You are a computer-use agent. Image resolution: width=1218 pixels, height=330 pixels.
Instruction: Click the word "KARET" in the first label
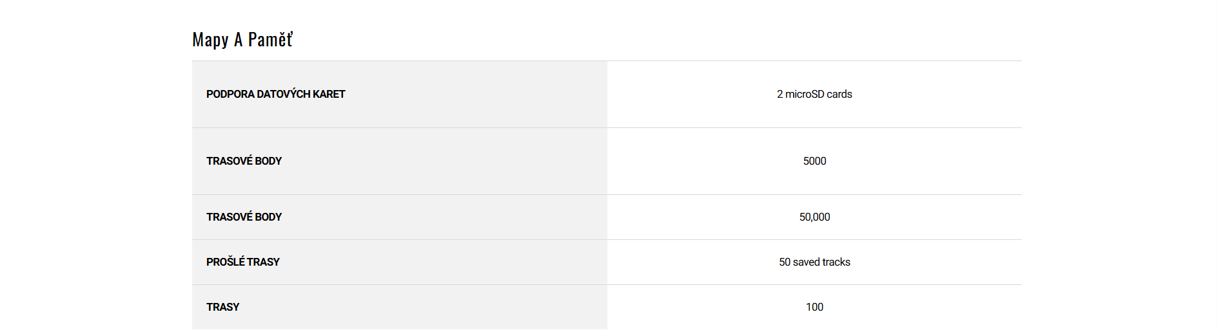[329, 95]
